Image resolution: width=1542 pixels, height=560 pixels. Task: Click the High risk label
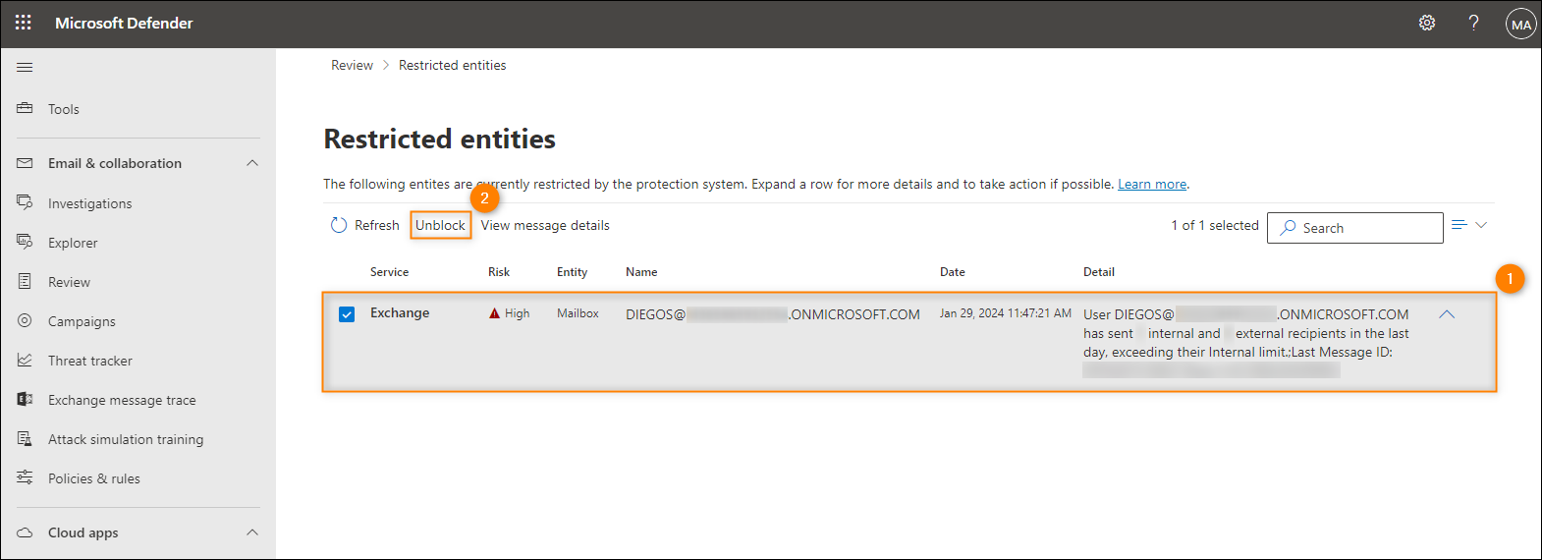pos(517,313)
